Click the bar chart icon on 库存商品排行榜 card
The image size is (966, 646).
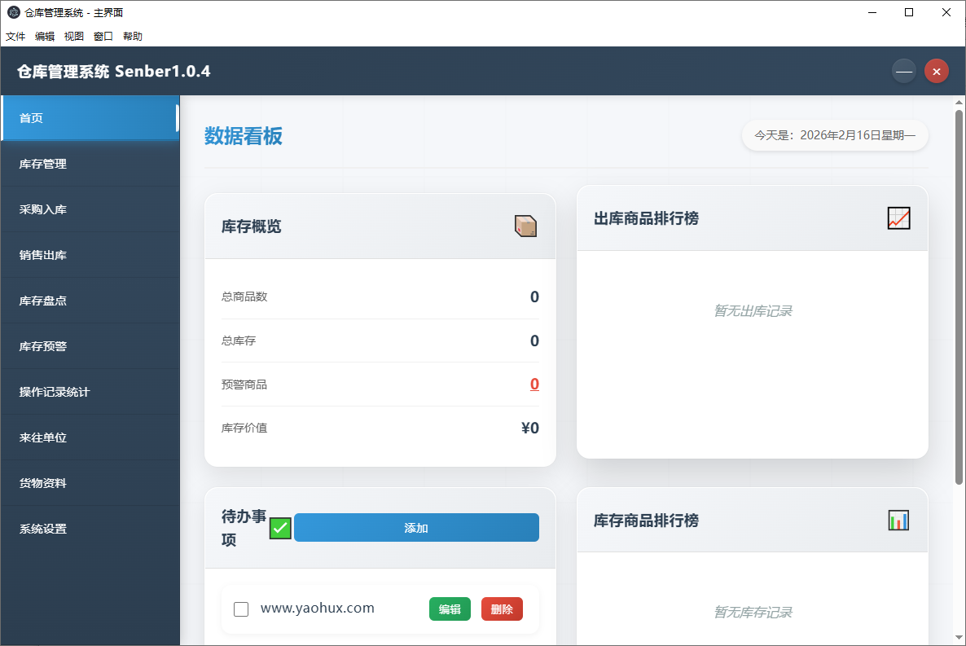coord(898,520)
